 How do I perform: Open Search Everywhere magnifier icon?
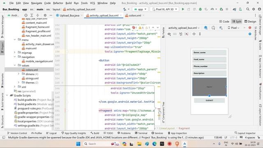pyautogui.click(x=248, y=9)
